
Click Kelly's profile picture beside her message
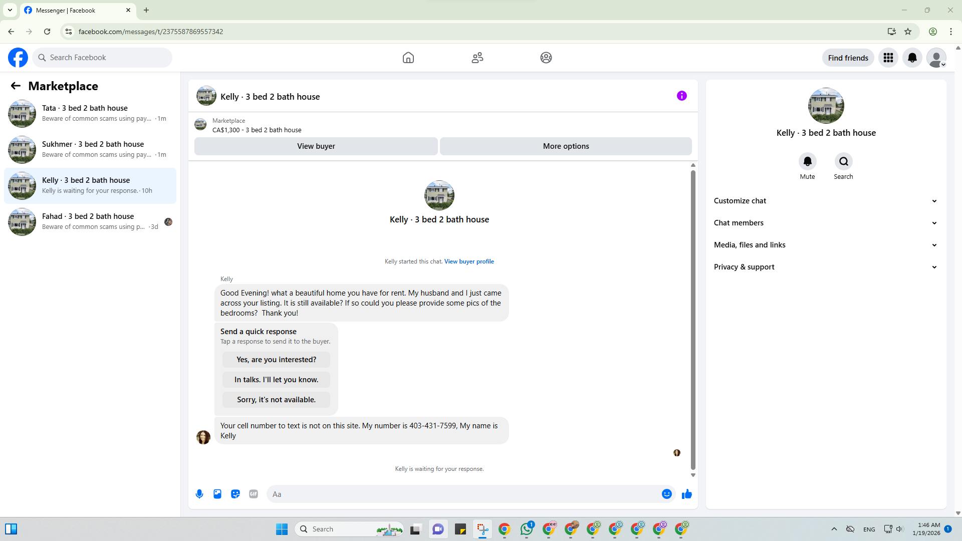coord(203,437)
